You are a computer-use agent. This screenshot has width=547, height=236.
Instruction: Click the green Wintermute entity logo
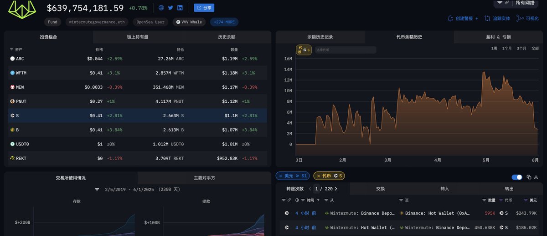pos(22,10)
